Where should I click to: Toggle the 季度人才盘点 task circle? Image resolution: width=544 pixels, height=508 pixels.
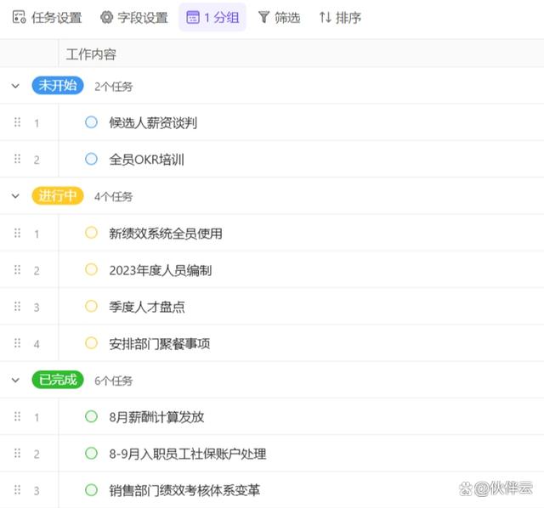click(x=91, y=306)
